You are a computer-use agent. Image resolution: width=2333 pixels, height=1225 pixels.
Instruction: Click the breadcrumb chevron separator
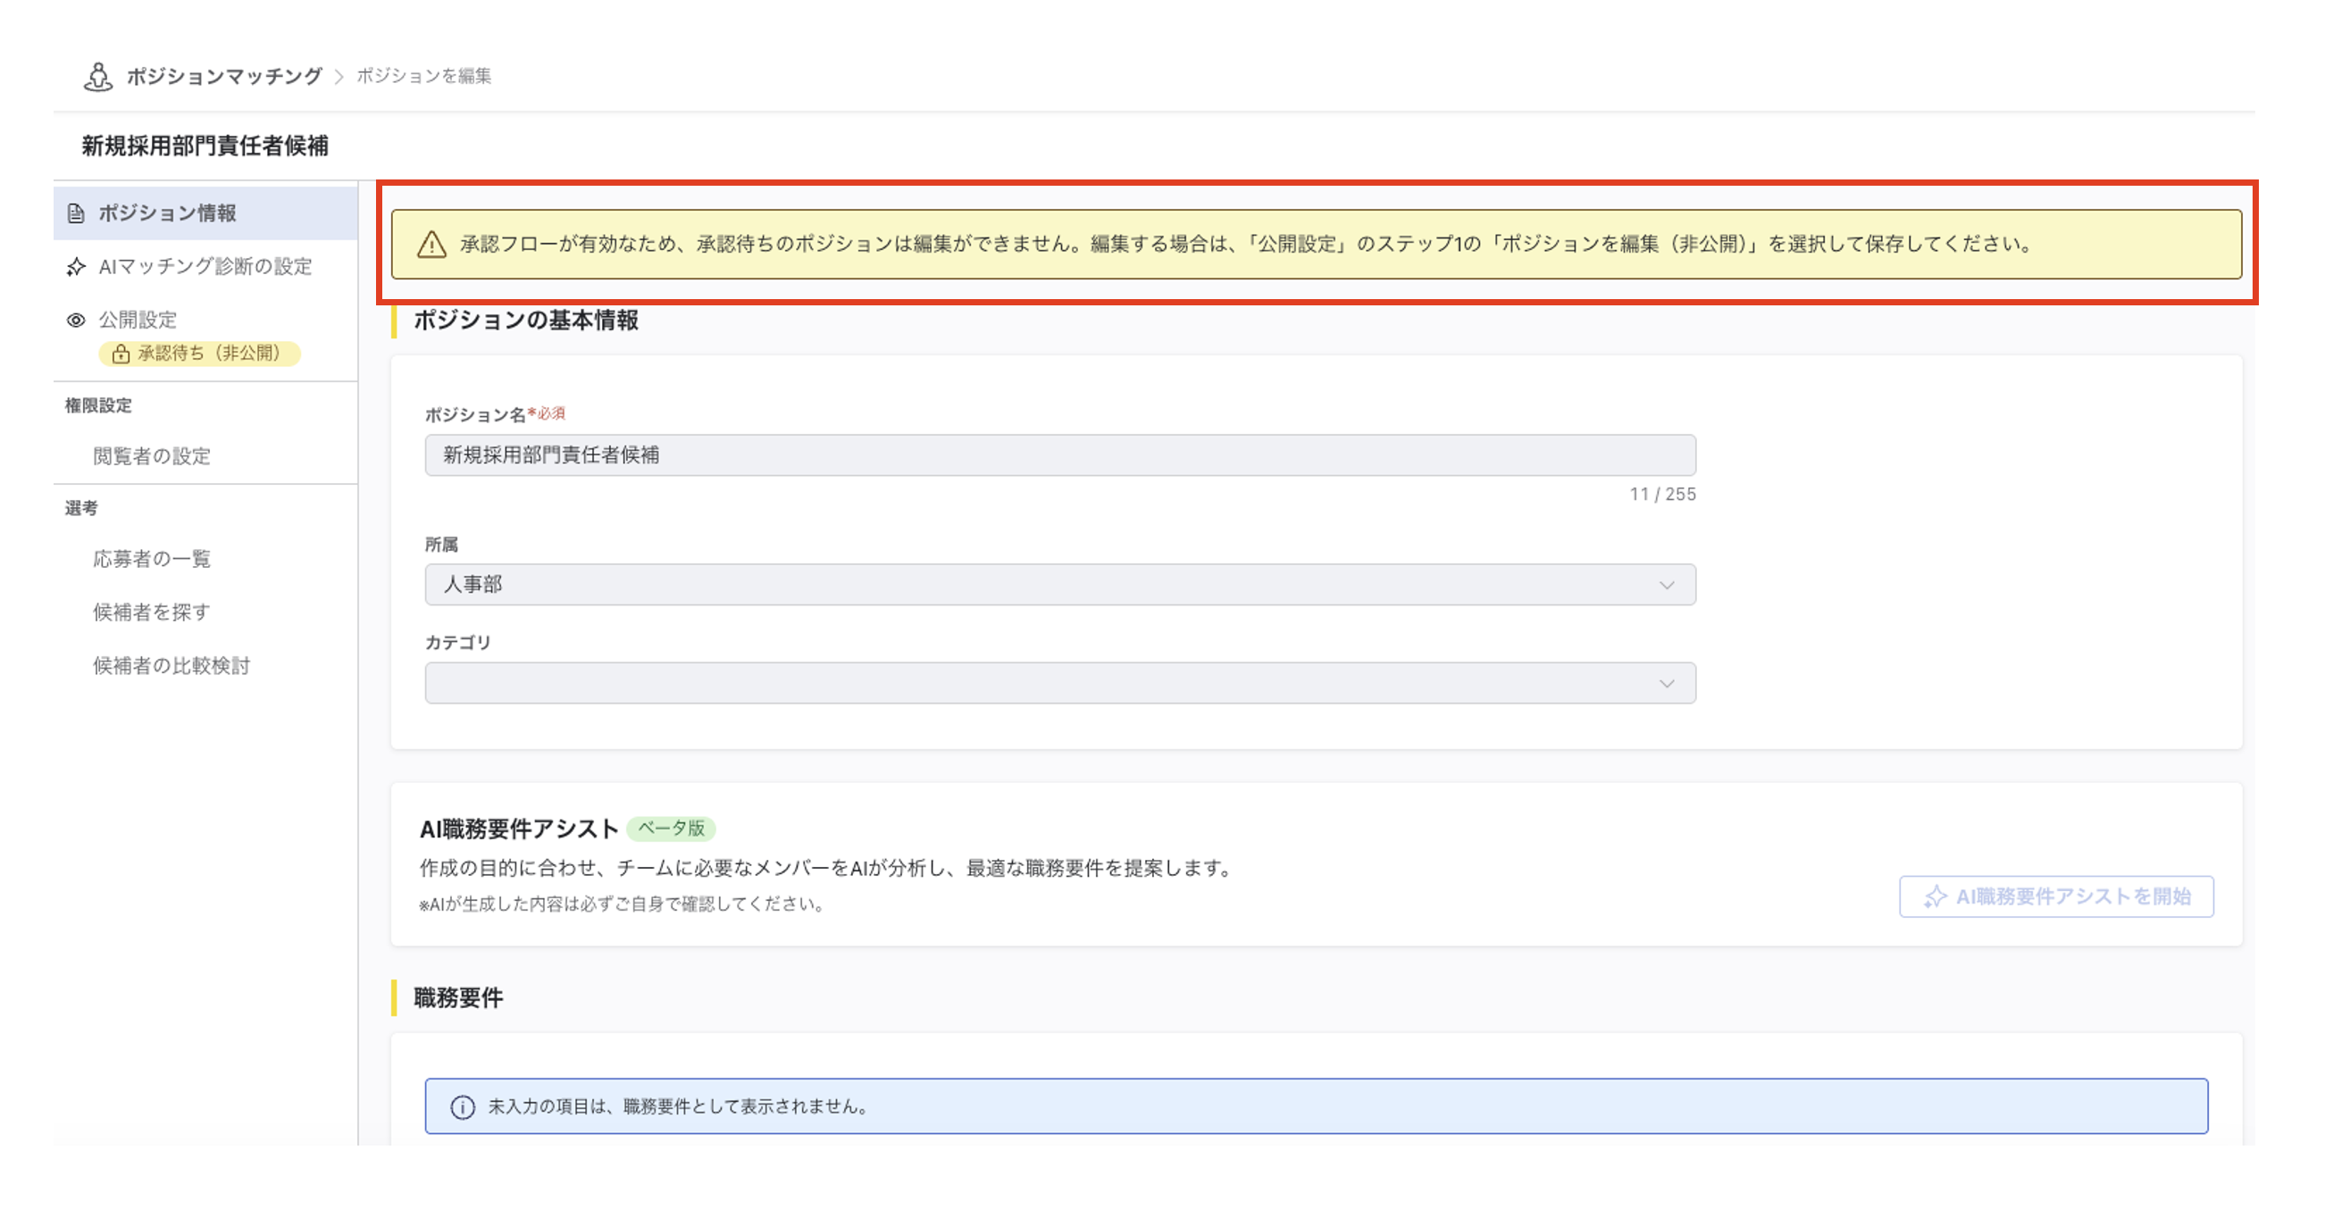339,77
